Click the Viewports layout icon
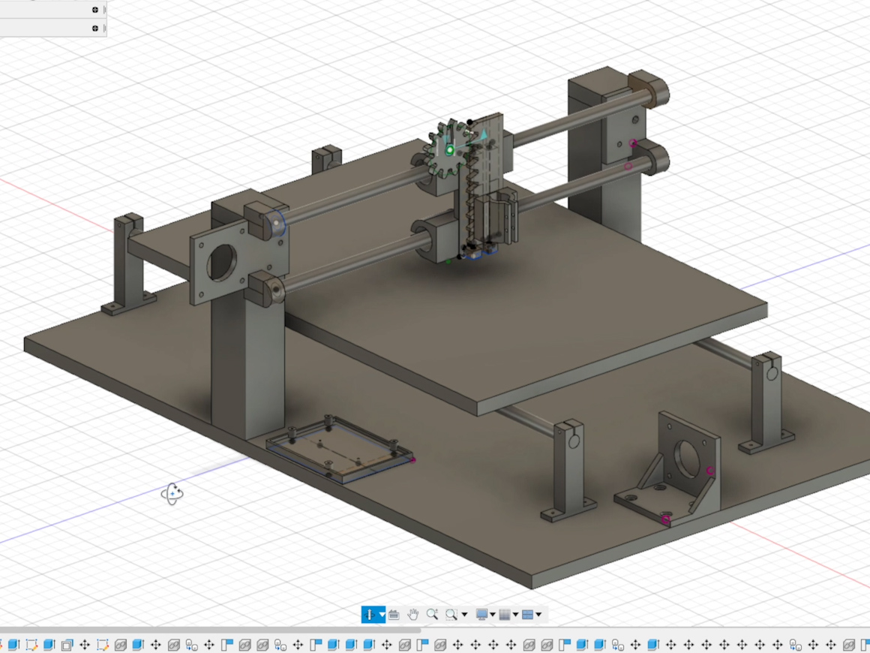 tap(527, 615)
